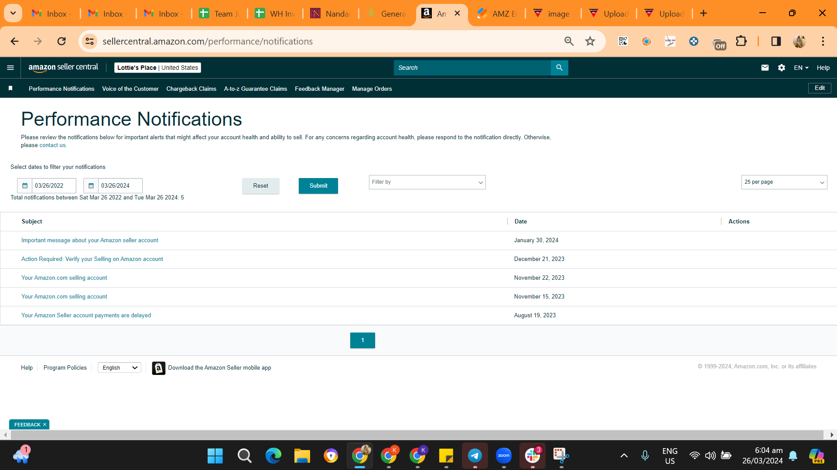Open Chargeback Claims
This screenshot has height=470, width=837.
(x=191, y=89)
